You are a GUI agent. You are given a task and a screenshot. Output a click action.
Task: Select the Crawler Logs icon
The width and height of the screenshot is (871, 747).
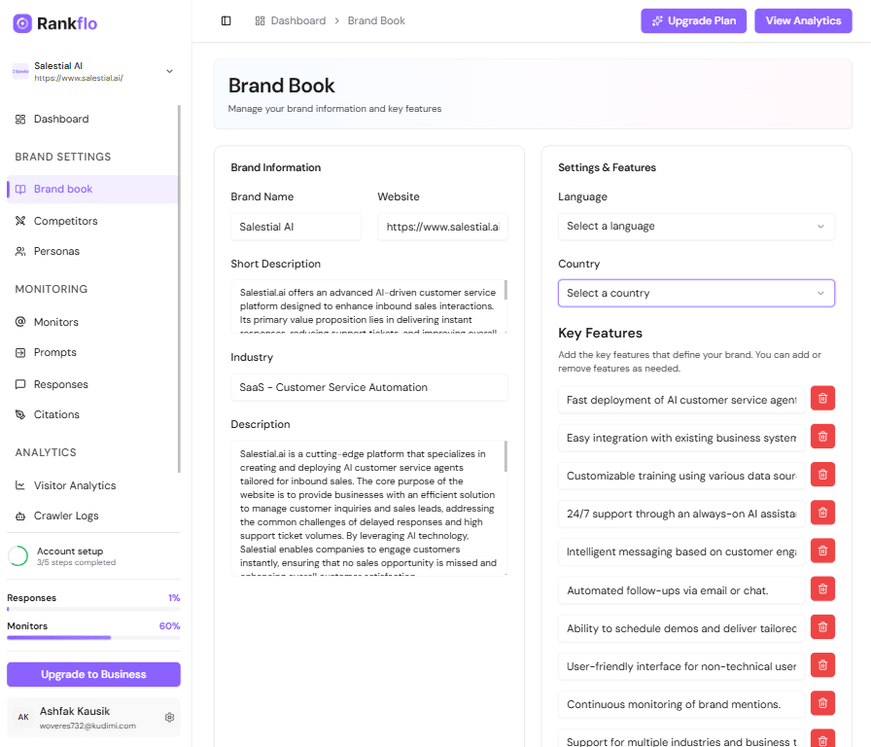point(20,516)
